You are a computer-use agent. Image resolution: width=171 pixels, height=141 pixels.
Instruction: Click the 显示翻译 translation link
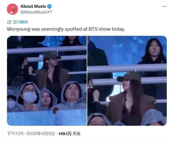[20, 22]
